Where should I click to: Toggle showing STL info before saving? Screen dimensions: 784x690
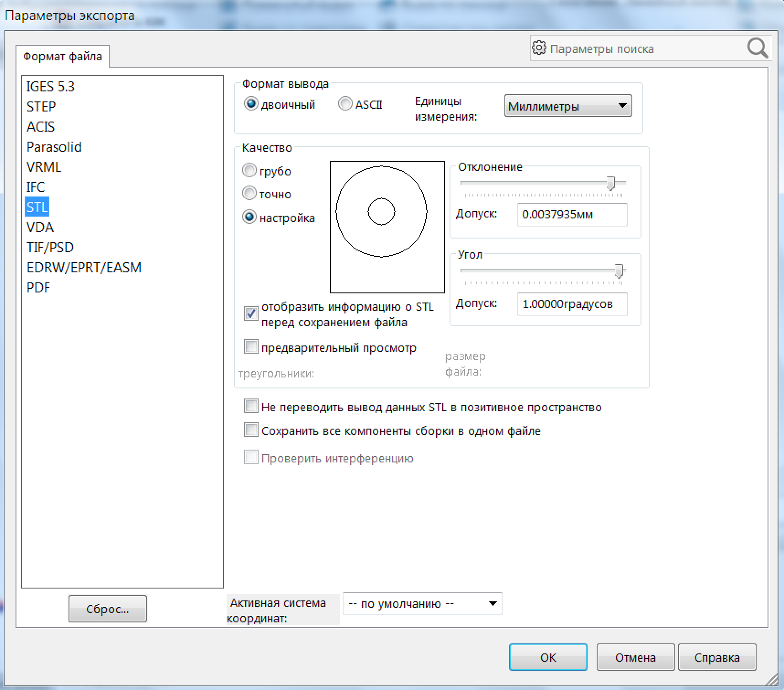(251, 313)
